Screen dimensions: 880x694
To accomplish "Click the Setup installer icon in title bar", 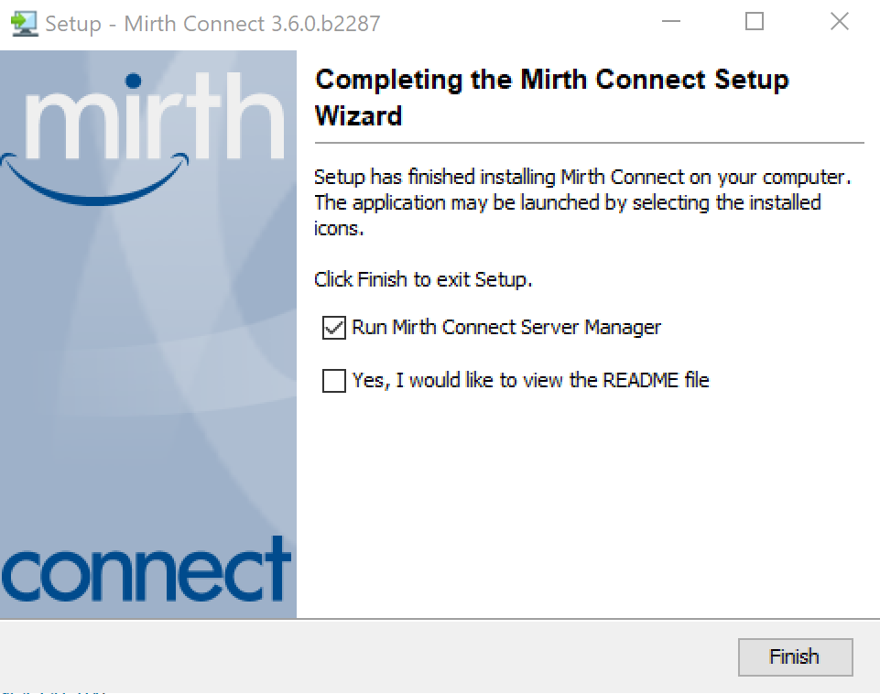I will coord(24,24).
